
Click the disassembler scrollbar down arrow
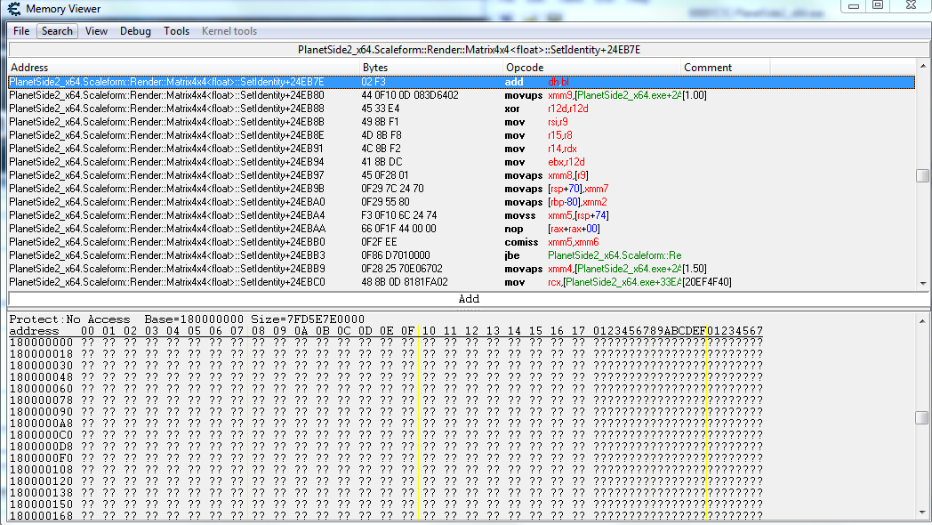point(923,283)
